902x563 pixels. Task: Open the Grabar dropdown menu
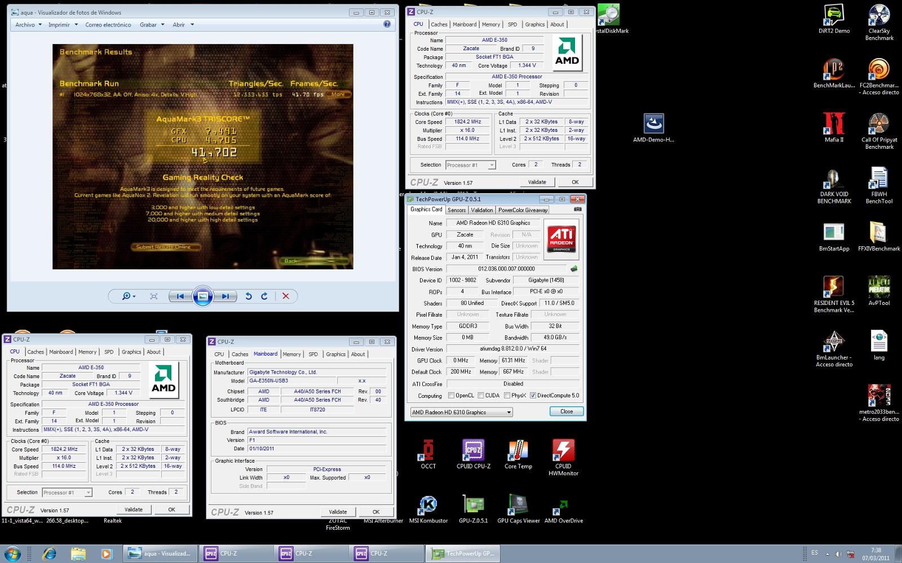(152, 25)
